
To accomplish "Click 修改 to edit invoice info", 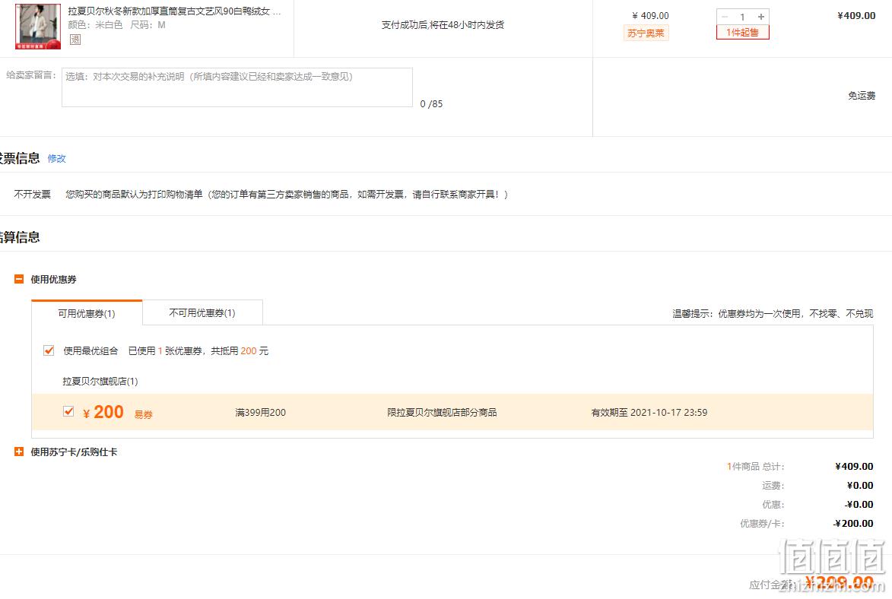I will click(56, 159).
